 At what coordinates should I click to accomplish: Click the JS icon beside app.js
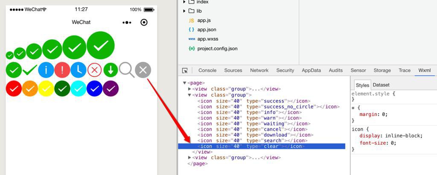point(191,20)
